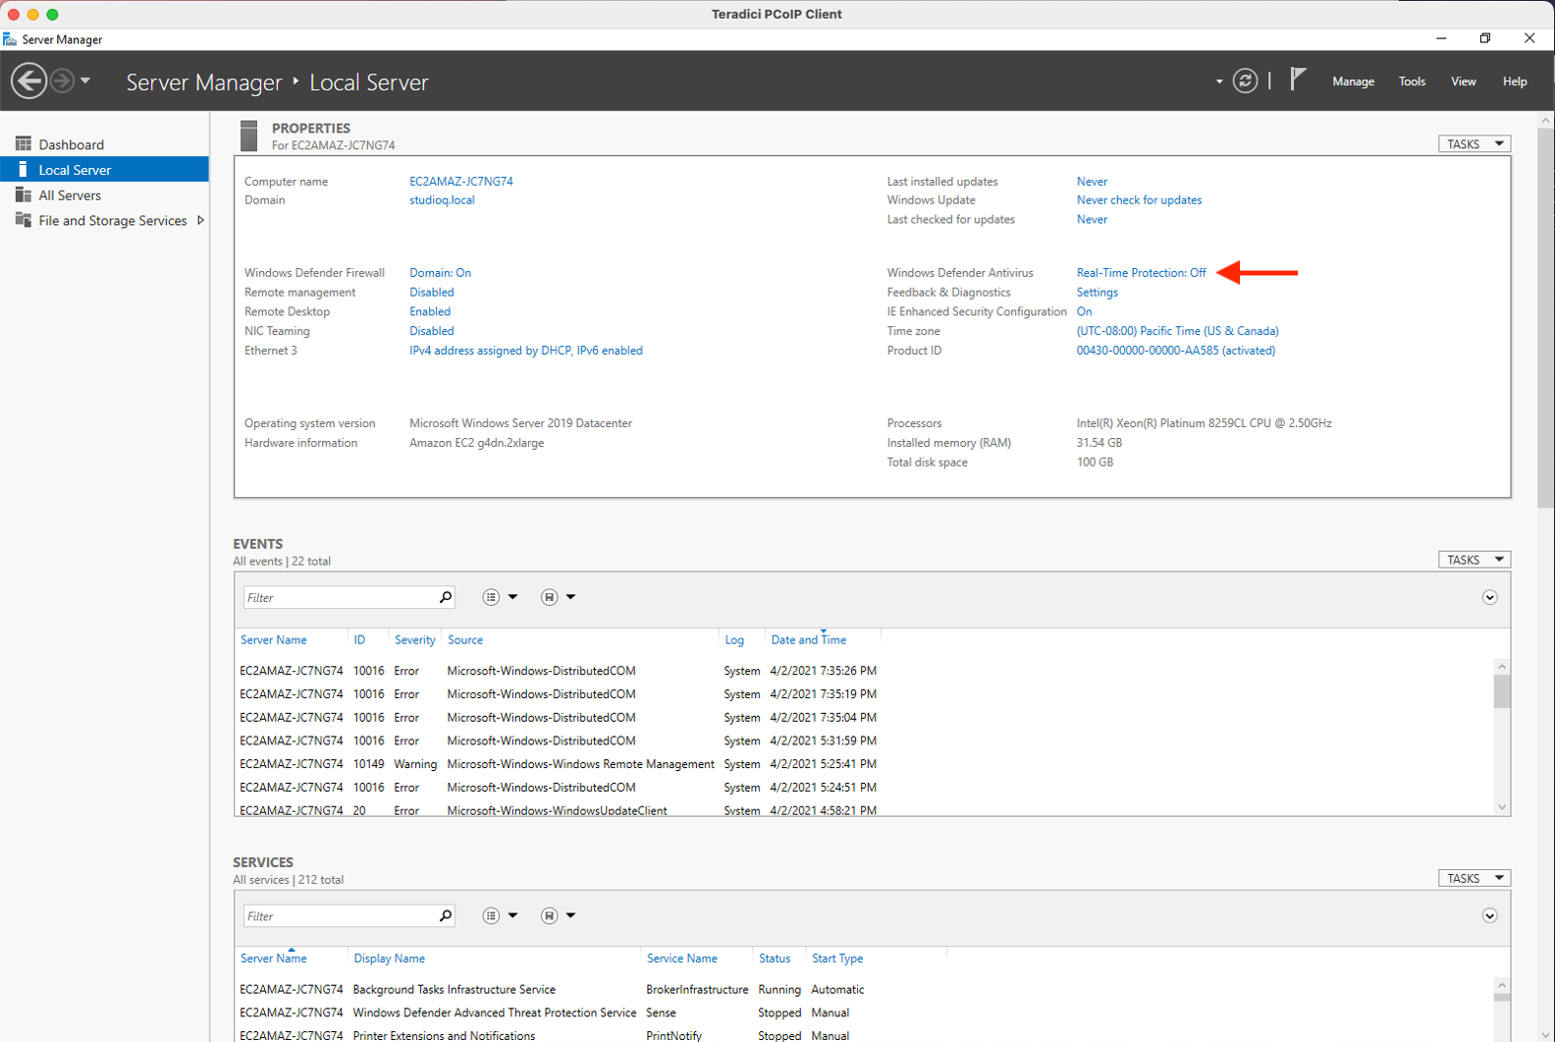Click the forward navigation arrow
This screenshot has width=1555, height=1042.
62,81
